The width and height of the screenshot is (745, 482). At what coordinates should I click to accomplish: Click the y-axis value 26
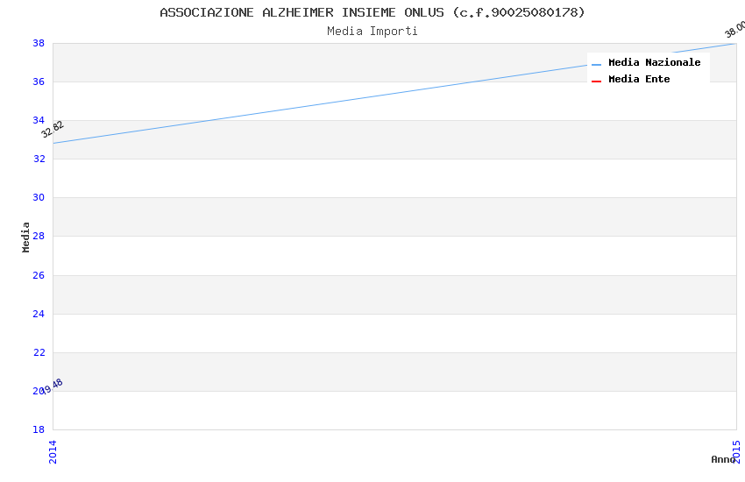coord(39,275)
